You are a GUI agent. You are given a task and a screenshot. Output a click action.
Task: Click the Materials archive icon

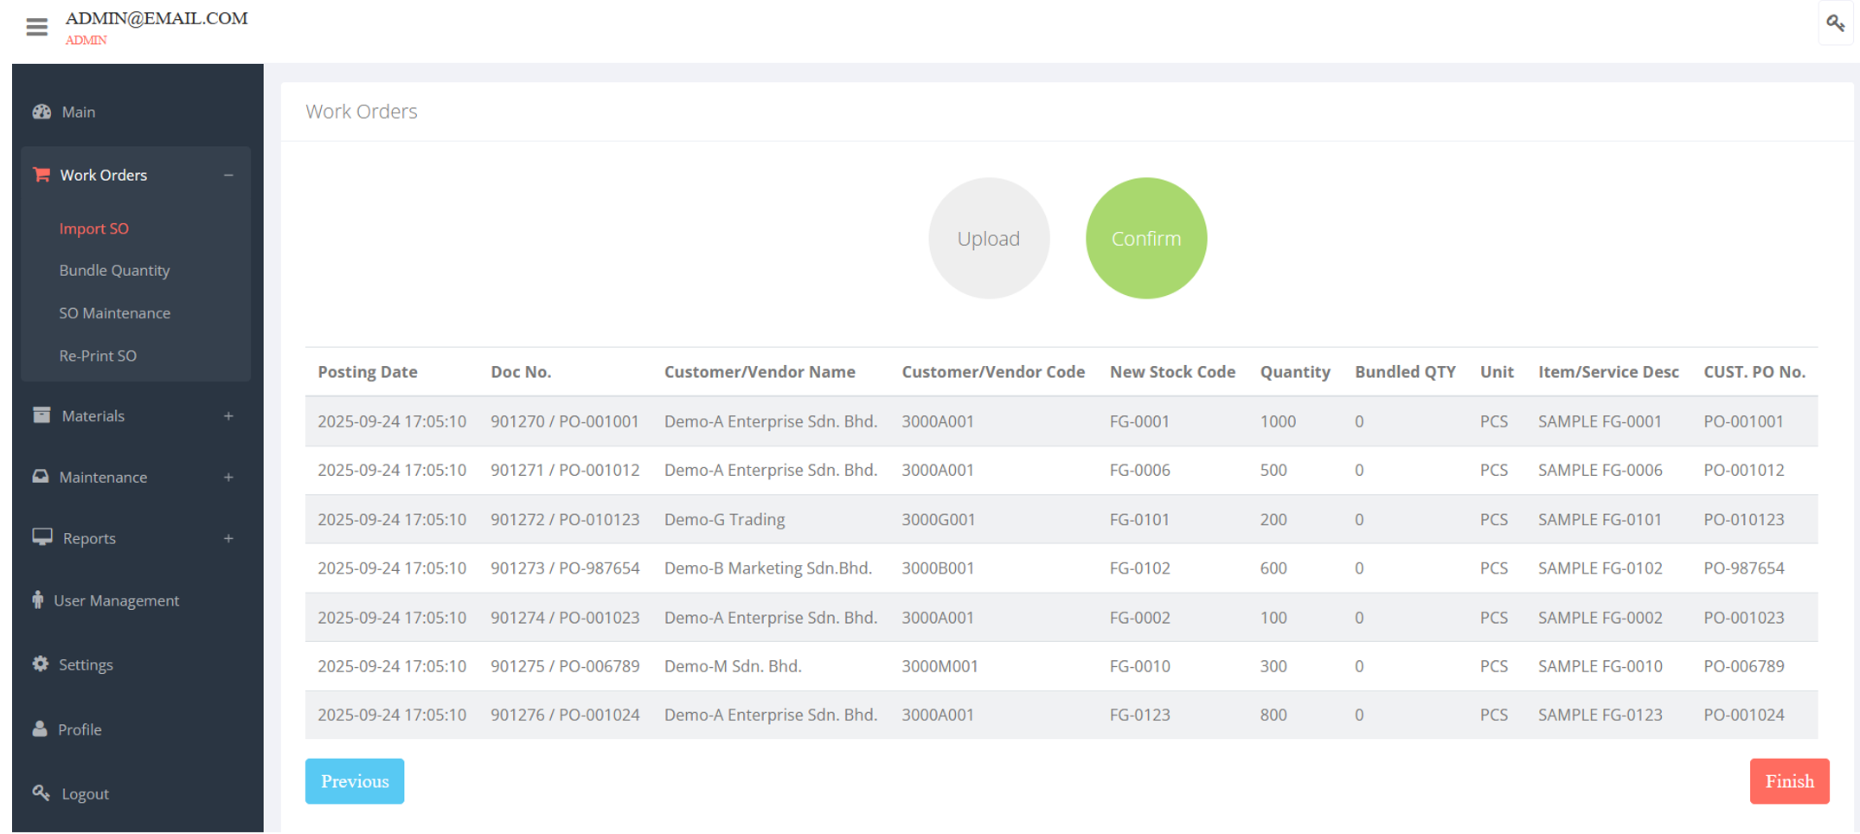[42, 415]
